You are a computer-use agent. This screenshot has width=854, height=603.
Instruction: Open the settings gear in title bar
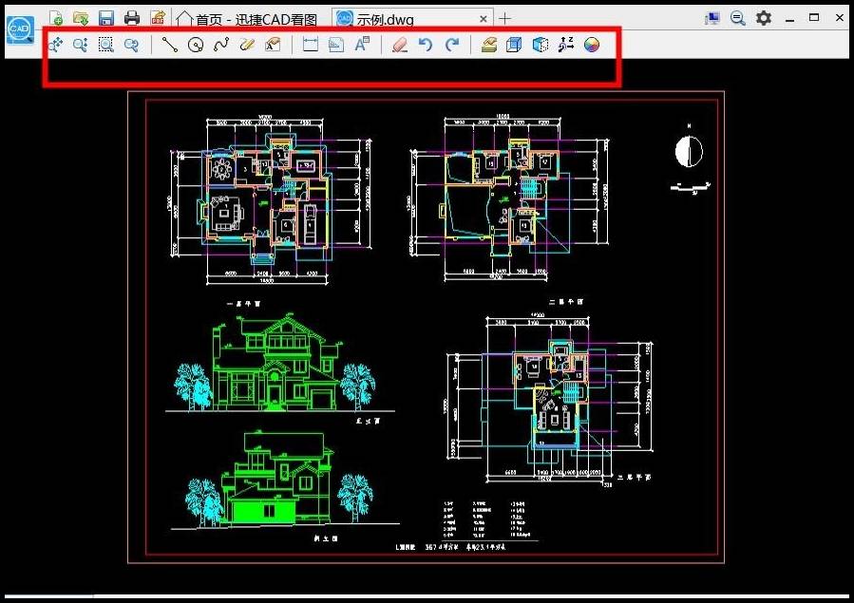(764, 18)
